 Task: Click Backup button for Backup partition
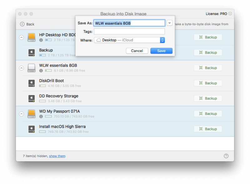(x=208, y=52)
